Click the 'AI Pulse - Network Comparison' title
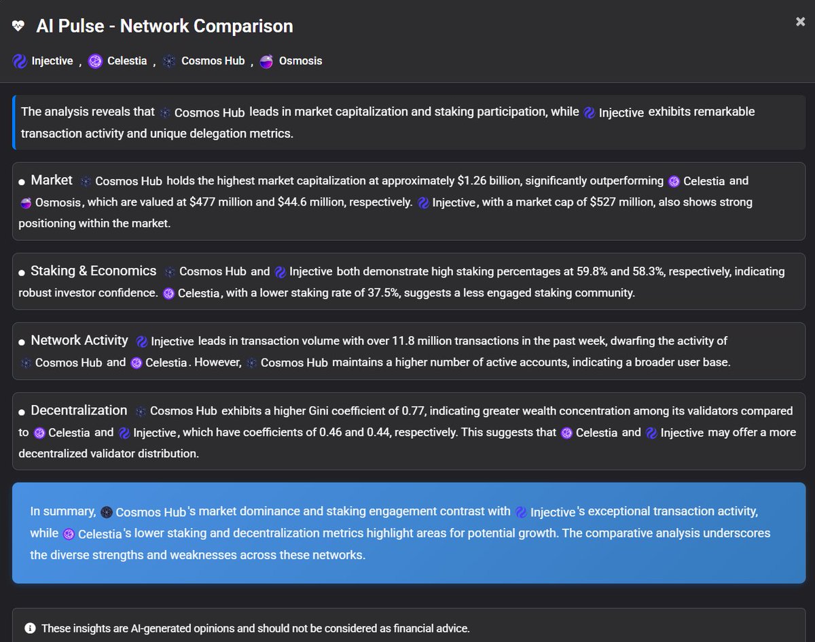 [x=165, y=26]
